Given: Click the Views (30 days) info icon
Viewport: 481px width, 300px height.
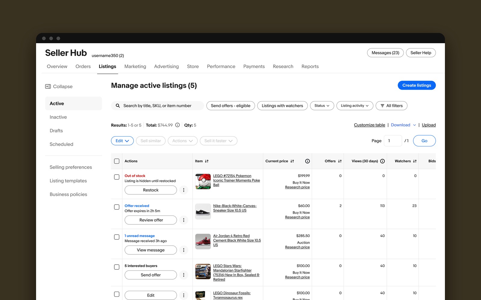Looking at the screenshot, I should 382,161.
